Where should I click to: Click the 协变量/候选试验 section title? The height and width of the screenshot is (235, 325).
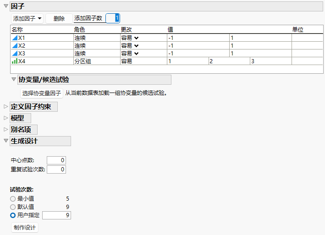click(44, 80)
